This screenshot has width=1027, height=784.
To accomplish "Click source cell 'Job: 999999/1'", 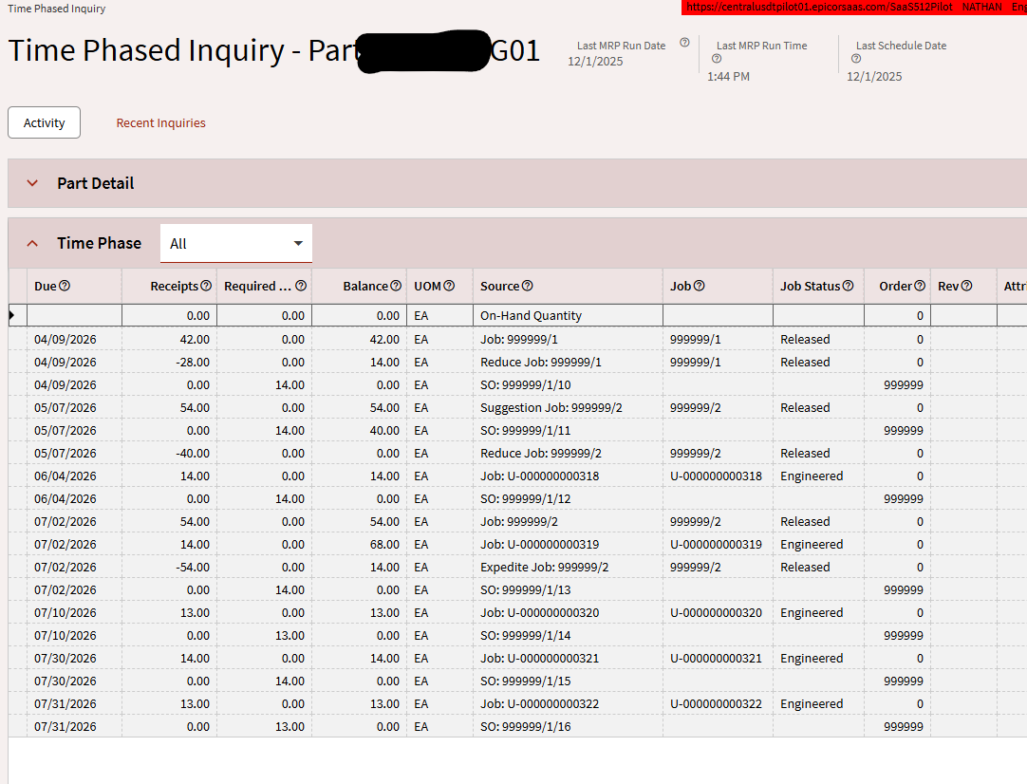I will [568, 339].
